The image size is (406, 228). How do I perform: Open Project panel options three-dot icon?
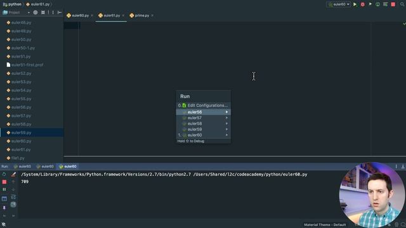53,13
